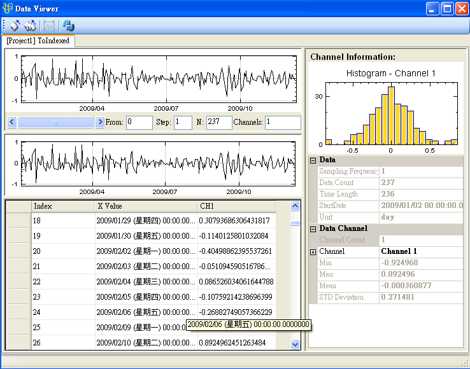470x369 pixels.
Task: Click the right arrow of the horizontal scrollbar
Action: (x=99, y=122)
